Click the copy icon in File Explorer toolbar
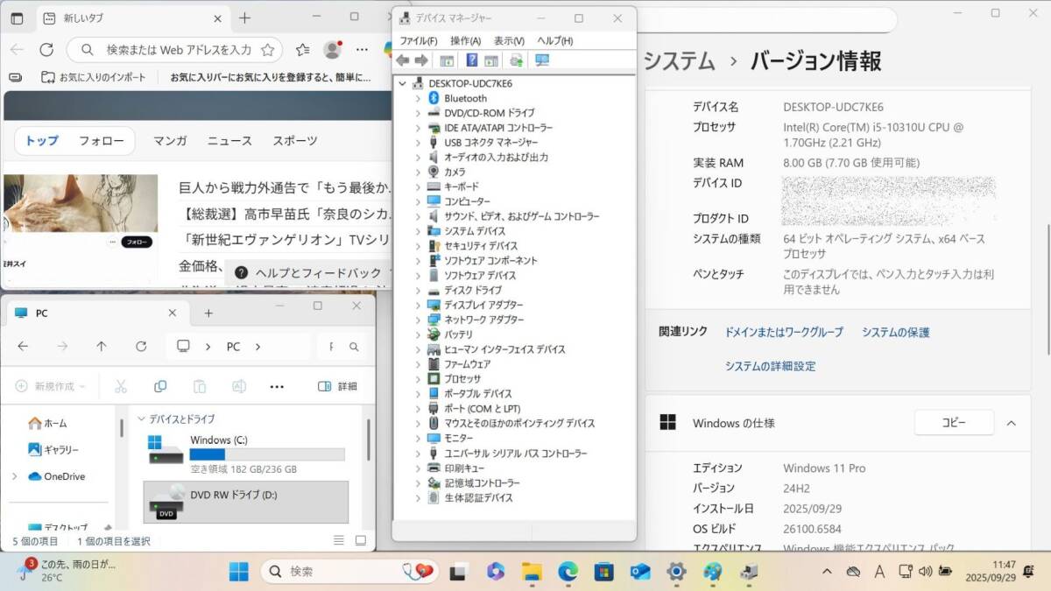The image size is (1051, 591). [160, 386]
